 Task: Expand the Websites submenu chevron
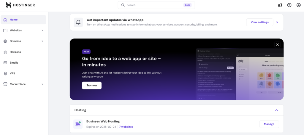42,30
